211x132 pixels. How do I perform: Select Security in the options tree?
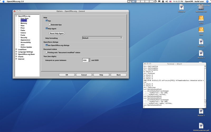(x=24, y=37)
